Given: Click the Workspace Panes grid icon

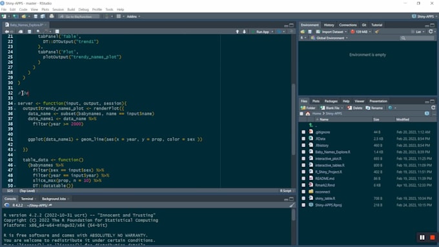Looking at the screenshot, I should point(119,17).
